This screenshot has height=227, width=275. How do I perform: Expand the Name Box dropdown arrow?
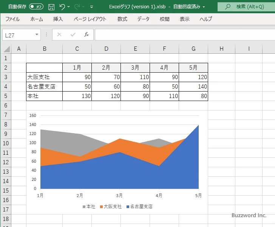pyautogui.click(x=37, y=34)
